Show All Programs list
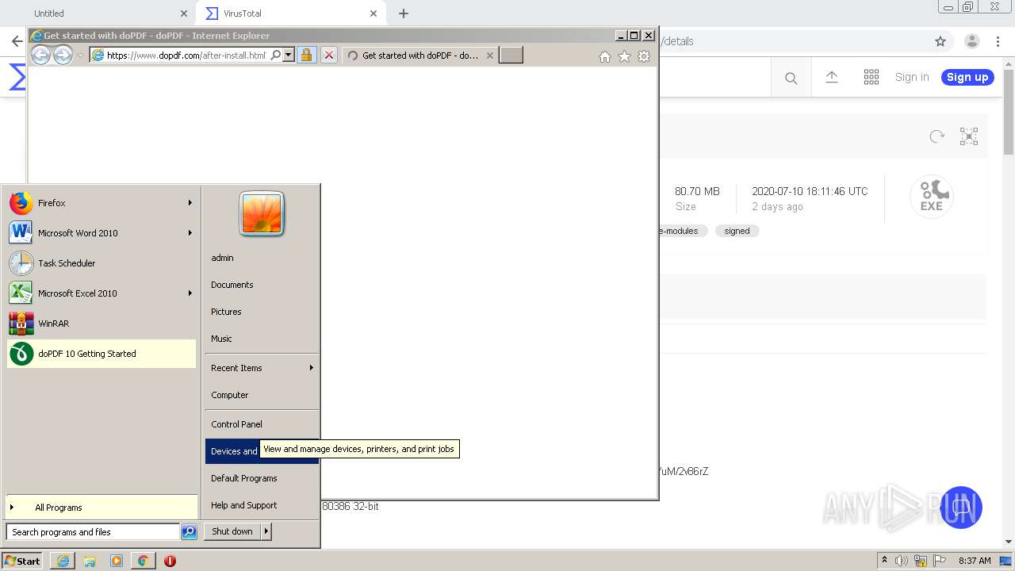 (101, 508)
